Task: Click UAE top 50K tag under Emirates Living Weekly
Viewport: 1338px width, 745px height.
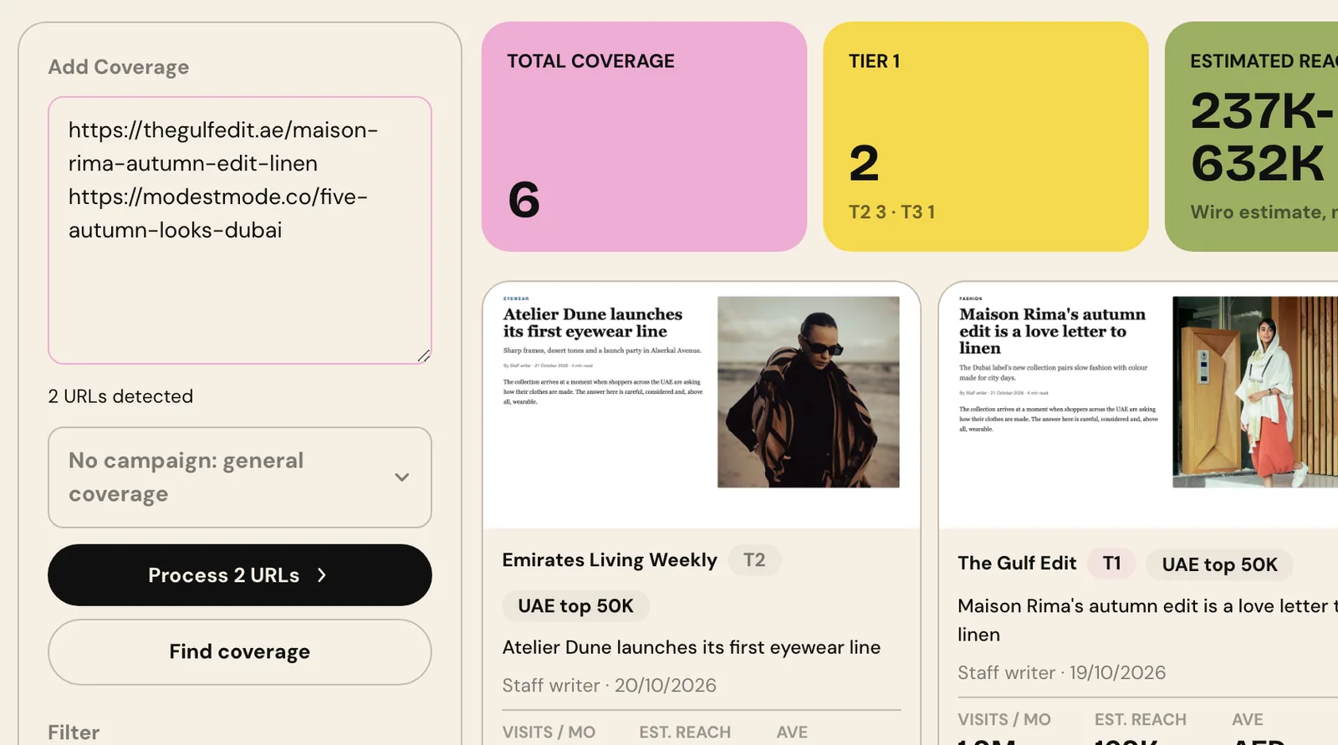Action: coord(575,606)
